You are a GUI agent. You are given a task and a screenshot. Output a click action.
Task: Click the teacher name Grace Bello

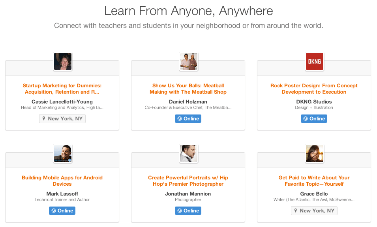(314, 194)
